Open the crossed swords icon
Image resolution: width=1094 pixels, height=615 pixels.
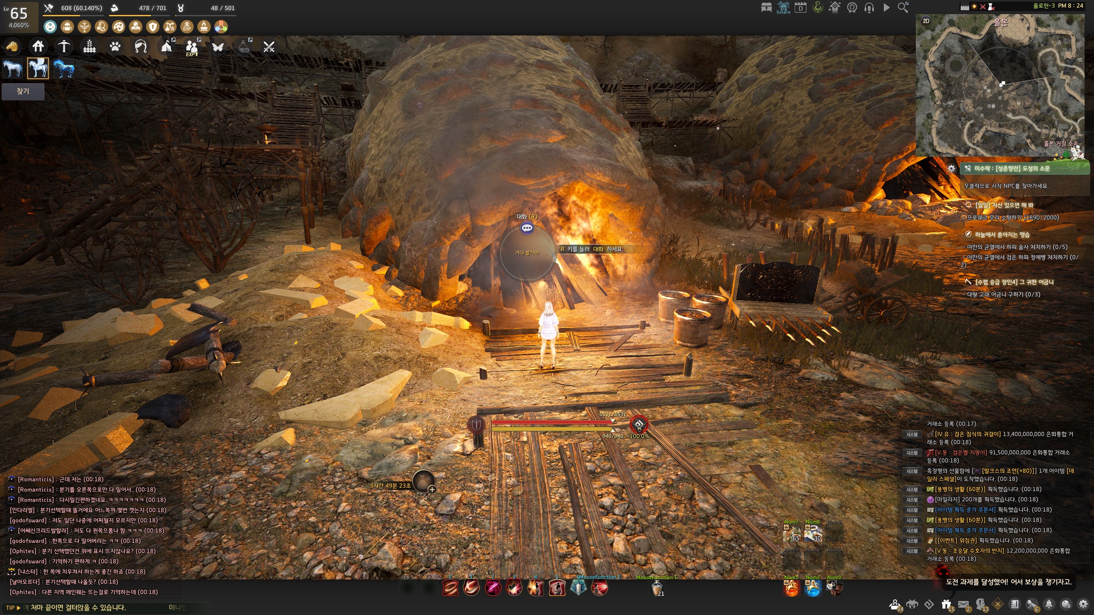pyautogui.click(x=269, y=46)
